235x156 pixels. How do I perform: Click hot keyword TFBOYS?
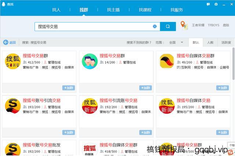click(213, 25)
